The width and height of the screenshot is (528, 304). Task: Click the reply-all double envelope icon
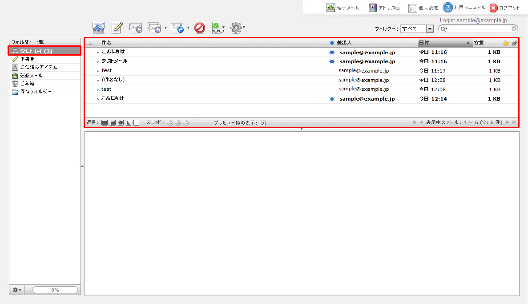pos(154,28)
